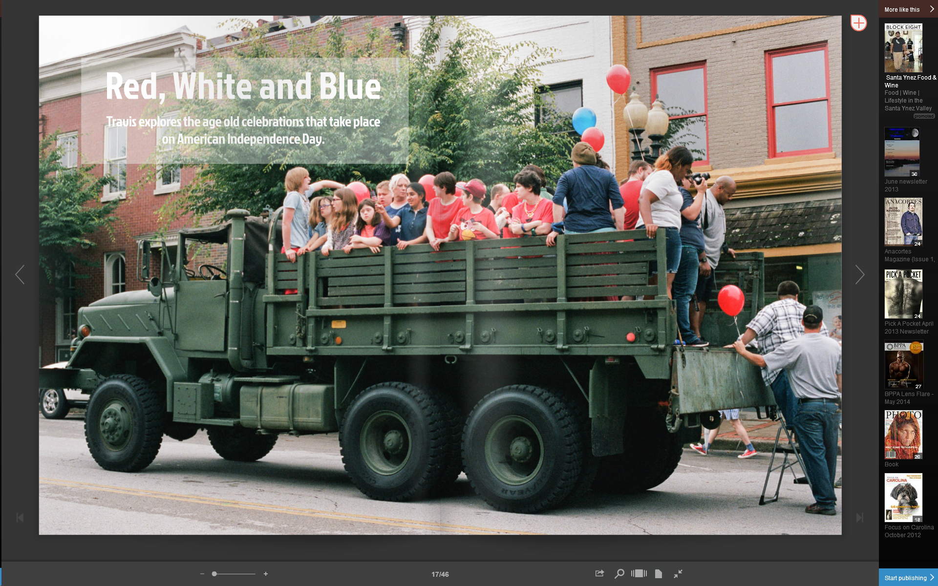Zoom in with the plus button

coord(266,574)
